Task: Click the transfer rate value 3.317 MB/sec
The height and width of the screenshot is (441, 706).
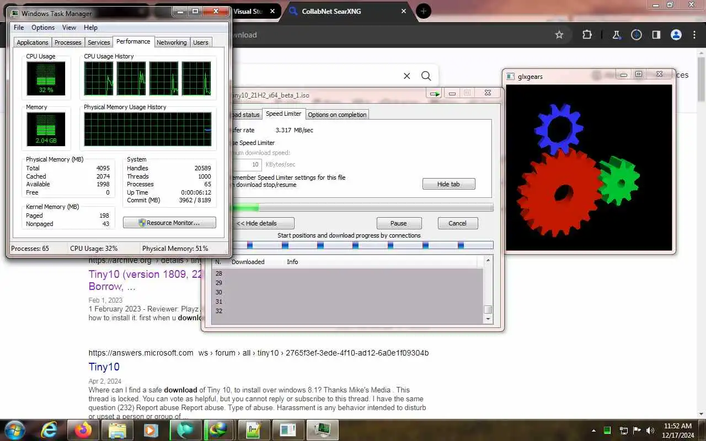Action: 295,130
